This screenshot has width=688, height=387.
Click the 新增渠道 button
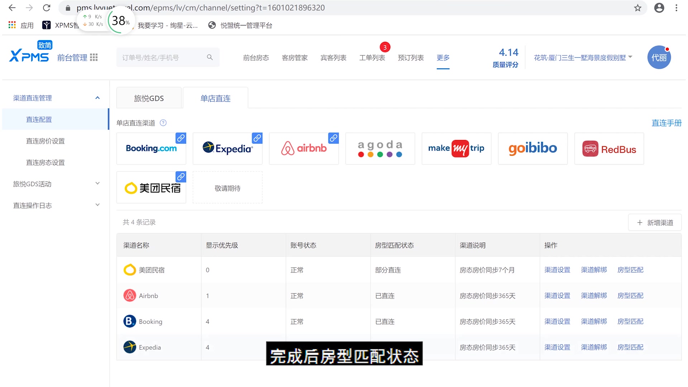click(x=655, y=223)
